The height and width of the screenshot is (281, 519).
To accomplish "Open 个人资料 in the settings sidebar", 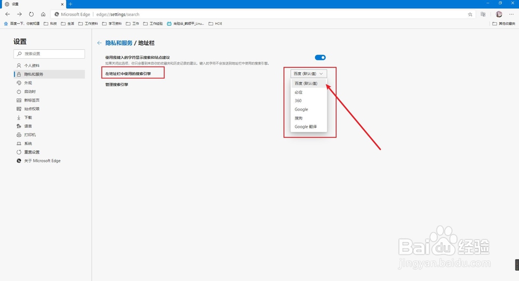I will (49, 65).
